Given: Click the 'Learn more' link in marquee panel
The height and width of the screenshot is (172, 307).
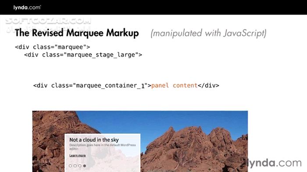Looking at the screenshot, I should [x=78, y=155].
